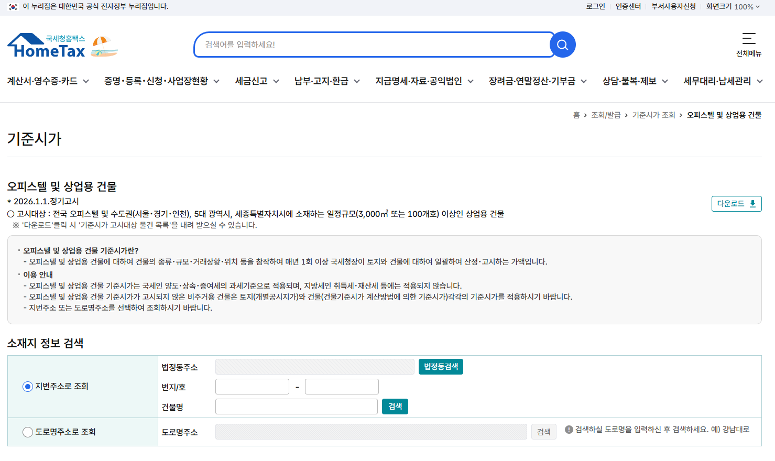
Task: Click the 기준시가 page title
Action: click(x=35, y=139)
